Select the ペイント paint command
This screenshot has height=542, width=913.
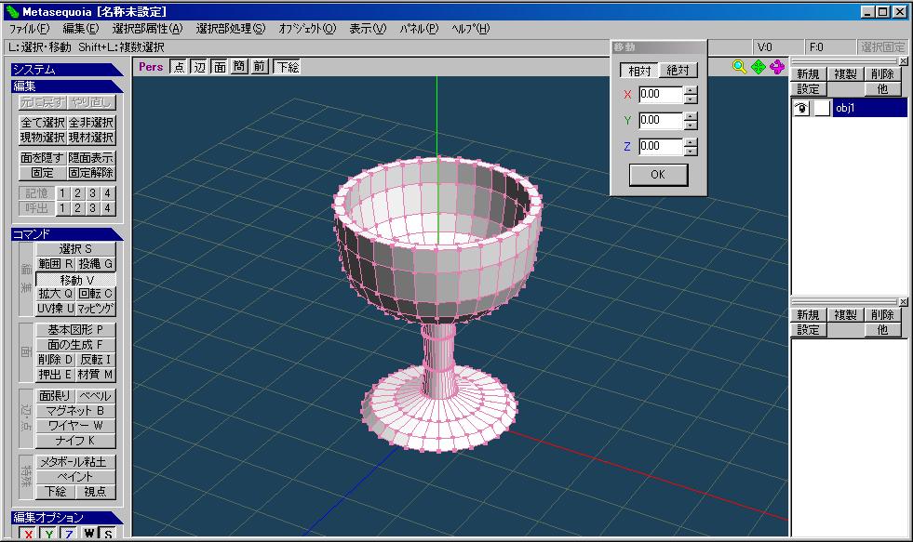tap(75, 477)
